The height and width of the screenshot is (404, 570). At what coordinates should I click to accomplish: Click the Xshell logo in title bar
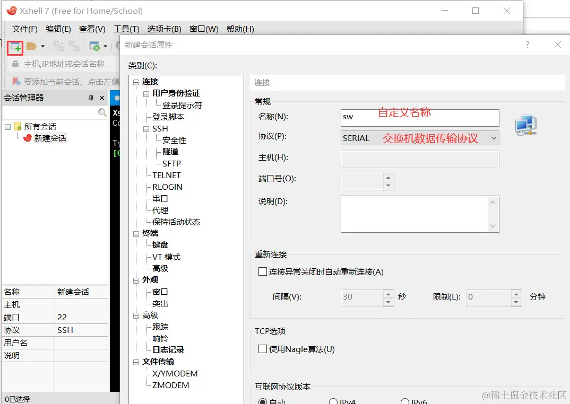coord(12,11)
